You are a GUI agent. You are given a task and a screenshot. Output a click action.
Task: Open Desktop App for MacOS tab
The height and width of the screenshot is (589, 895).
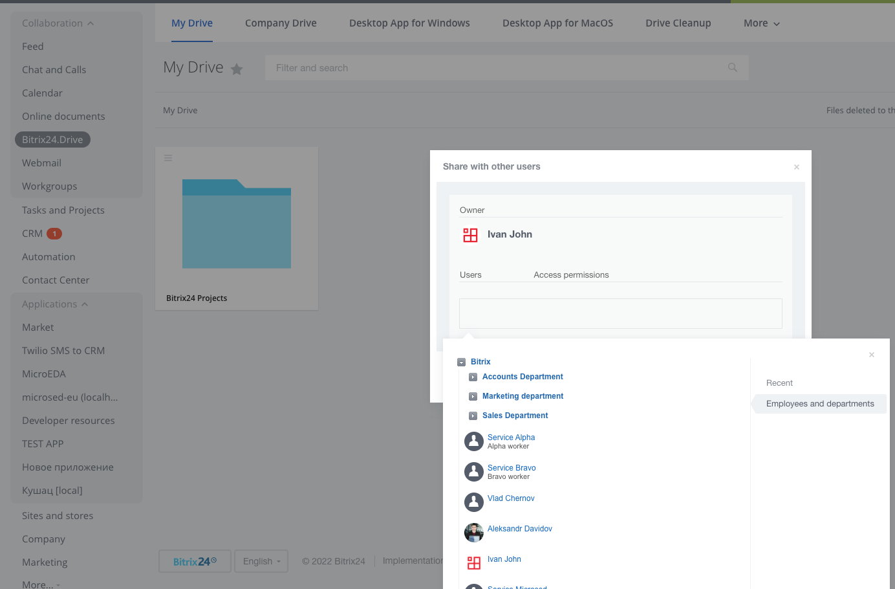click(x=557, y=23)
